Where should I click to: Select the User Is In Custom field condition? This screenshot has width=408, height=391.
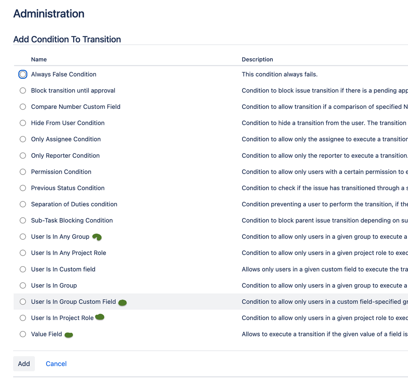[x=23, y=269]
